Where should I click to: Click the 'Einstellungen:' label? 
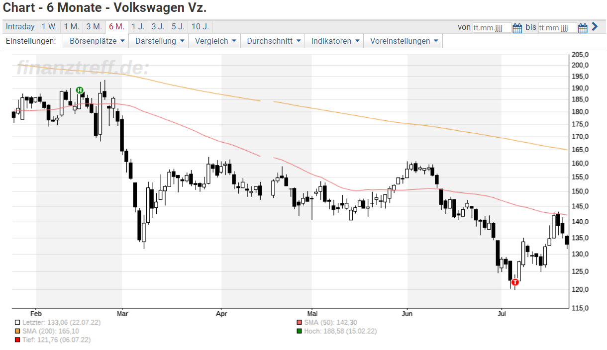[31, 41]
